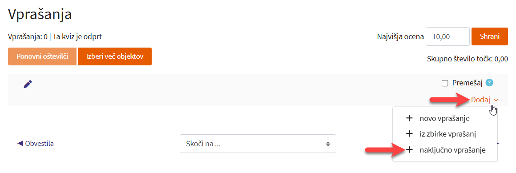Click the Shrani button
Image resolution: width=516 pixels, height=173 pixels.
490,36
